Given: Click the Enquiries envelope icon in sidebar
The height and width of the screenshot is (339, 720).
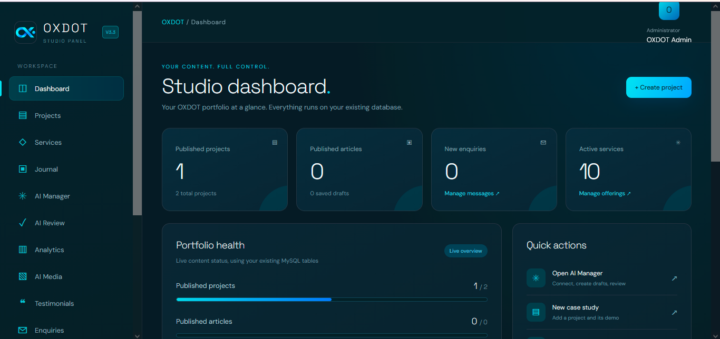Looking at the screenshot, I should point(23,330).
